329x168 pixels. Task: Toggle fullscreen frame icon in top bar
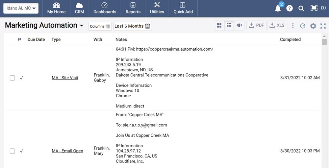[x=314, y=8]
